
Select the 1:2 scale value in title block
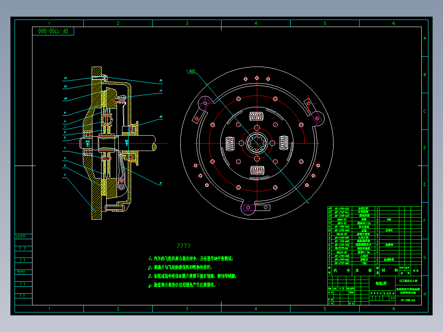tap(393, 298)
